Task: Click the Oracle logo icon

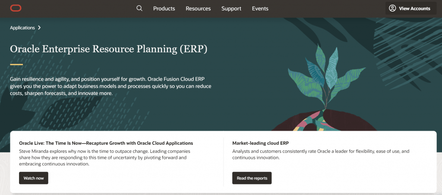Action: pos(16,8)
